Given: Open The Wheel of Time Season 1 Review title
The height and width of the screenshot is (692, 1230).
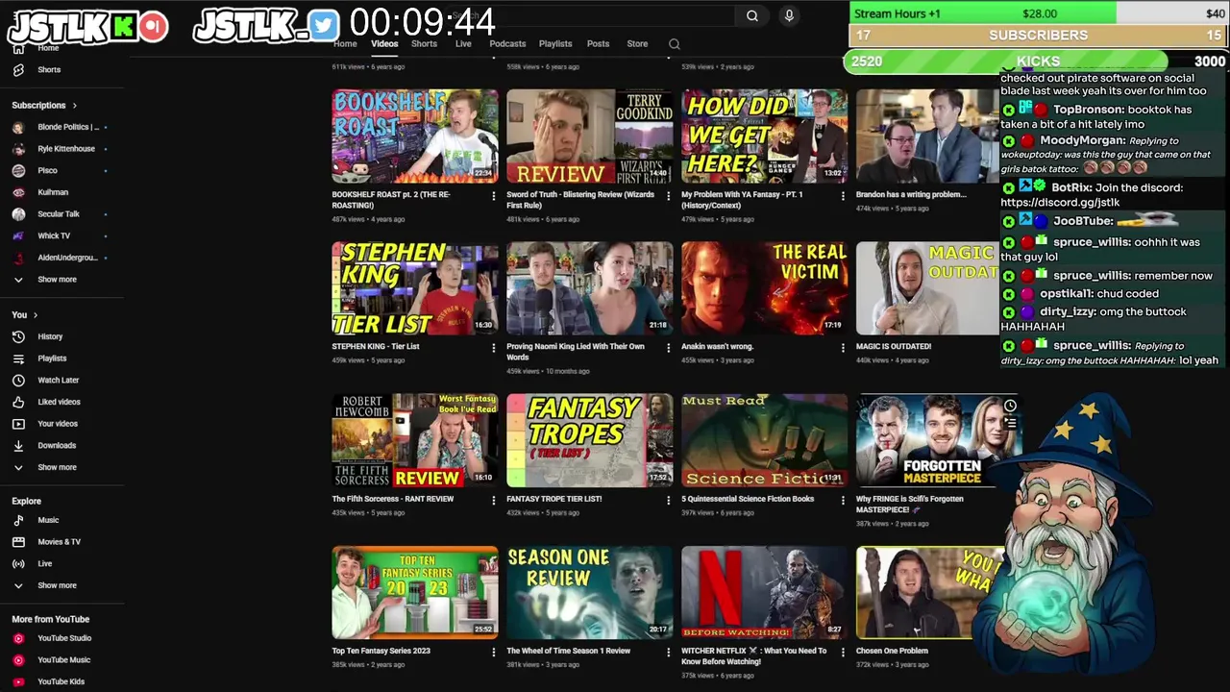Looking at the screenshot, I should [x=569, y=651].
